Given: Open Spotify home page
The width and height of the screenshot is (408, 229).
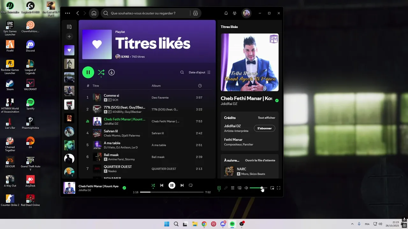Looking at the screenshot, I should 94,13.
